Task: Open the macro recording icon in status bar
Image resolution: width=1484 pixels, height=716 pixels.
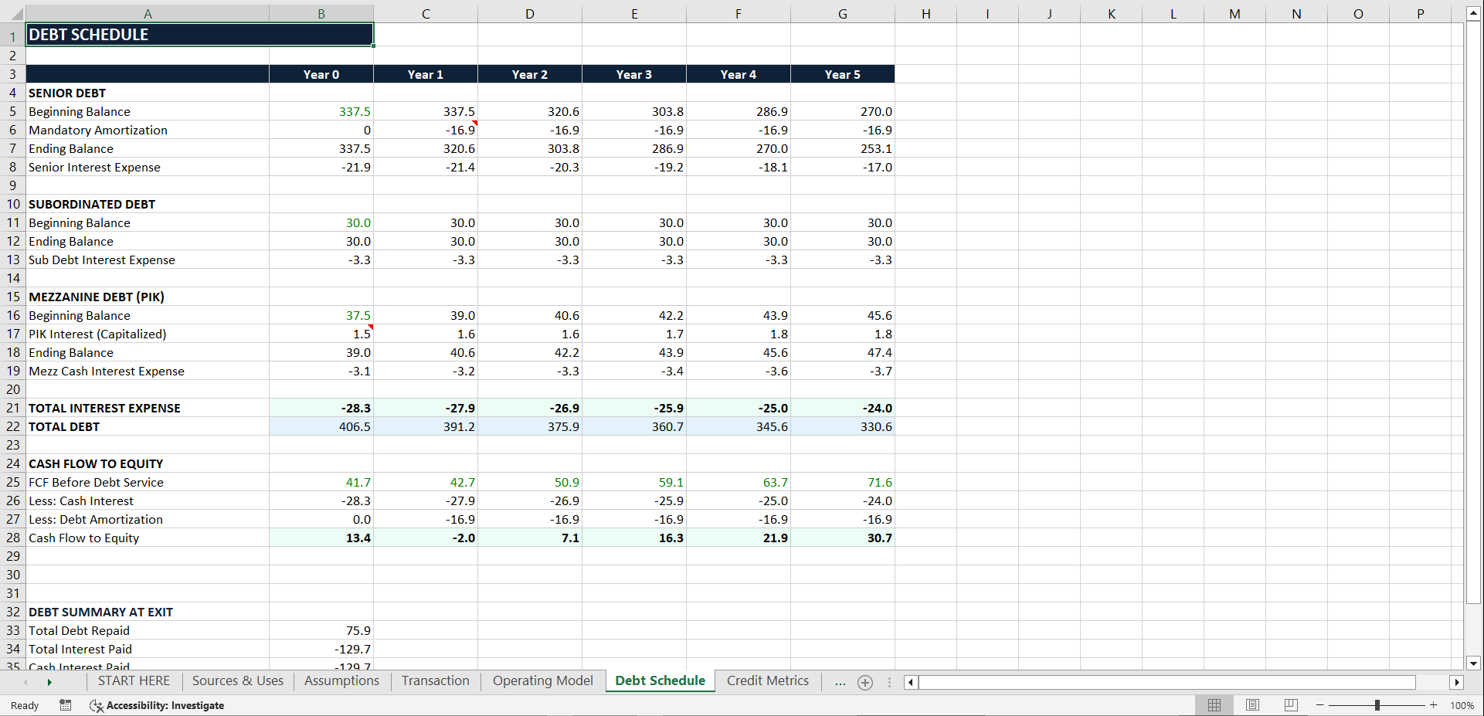Action: coord(65,705)
